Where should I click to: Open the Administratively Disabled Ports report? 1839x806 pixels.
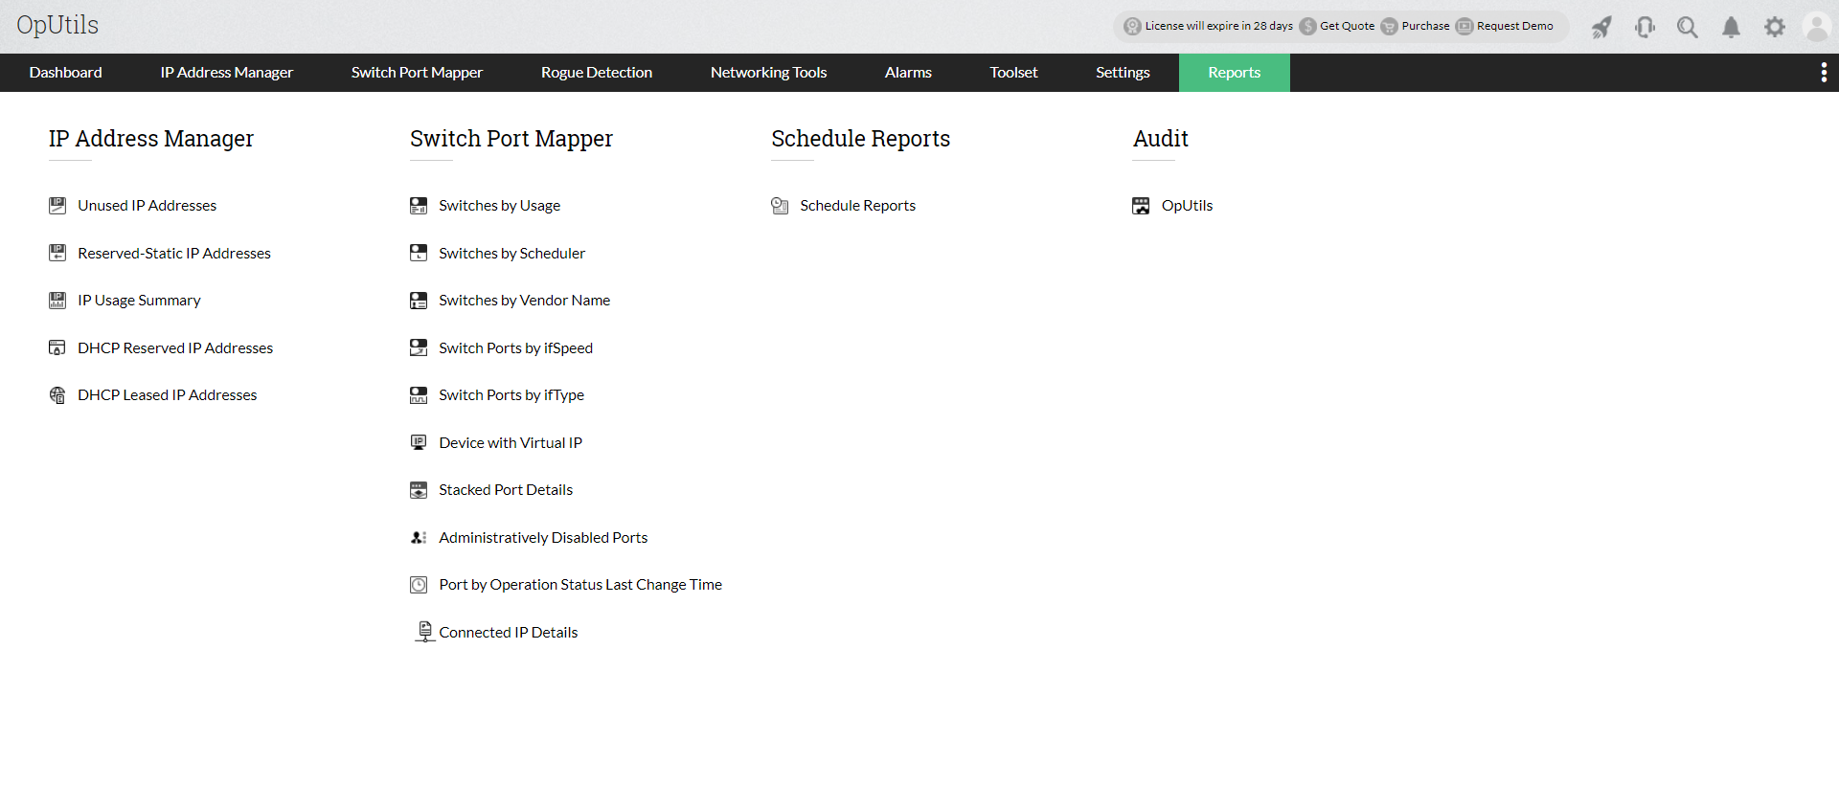543,538
